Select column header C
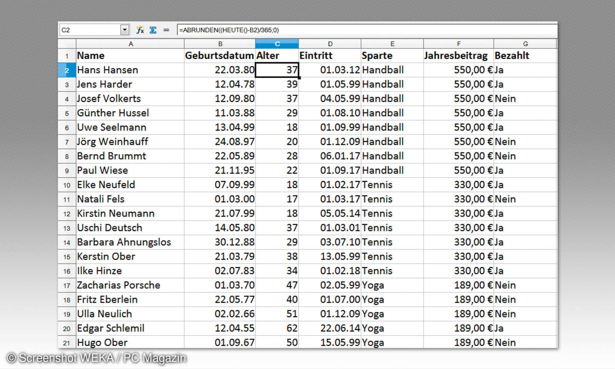615x369 pixels. (x=277, y=44)
